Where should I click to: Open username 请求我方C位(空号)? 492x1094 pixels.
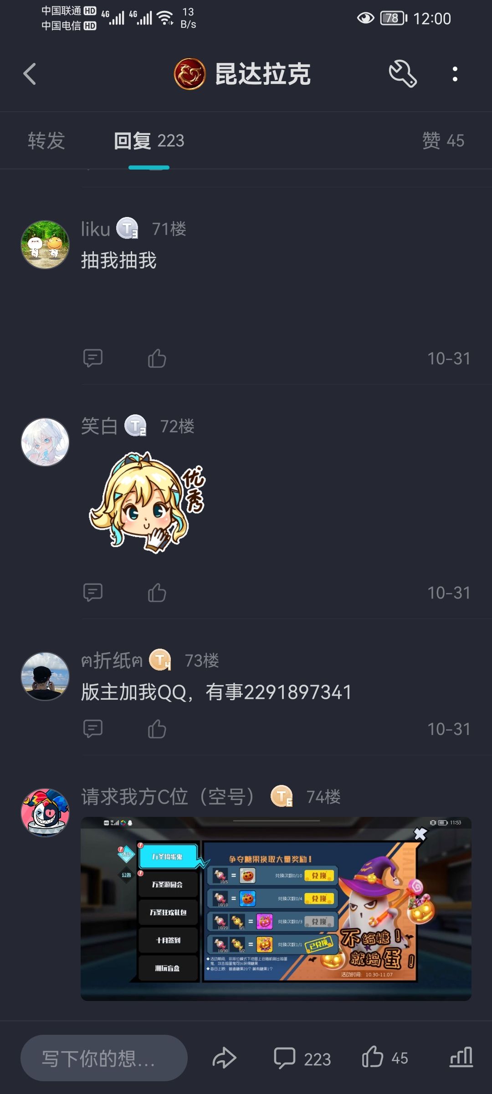pos(168,797)
